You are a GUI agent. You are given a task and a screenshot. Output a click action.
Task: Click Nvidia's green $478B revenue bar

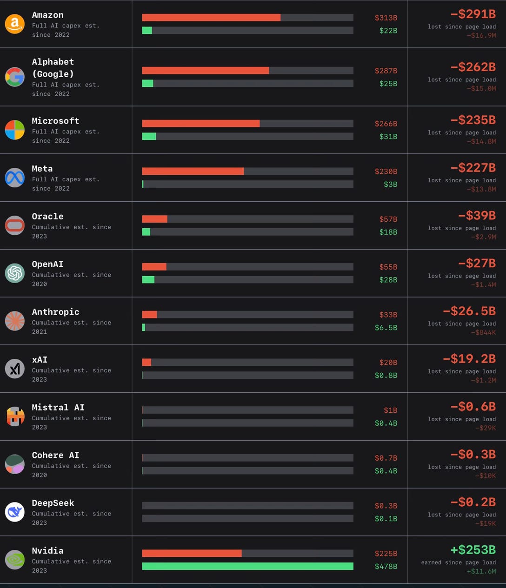pos(247,566)
